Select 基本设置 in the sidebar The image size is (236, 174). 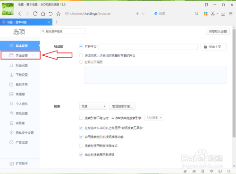click(x=20, y=46)
